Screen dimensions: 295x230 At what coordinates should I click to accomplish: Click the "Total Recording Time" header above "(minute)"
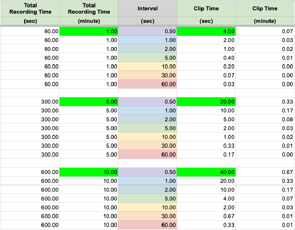pos(89,8)
